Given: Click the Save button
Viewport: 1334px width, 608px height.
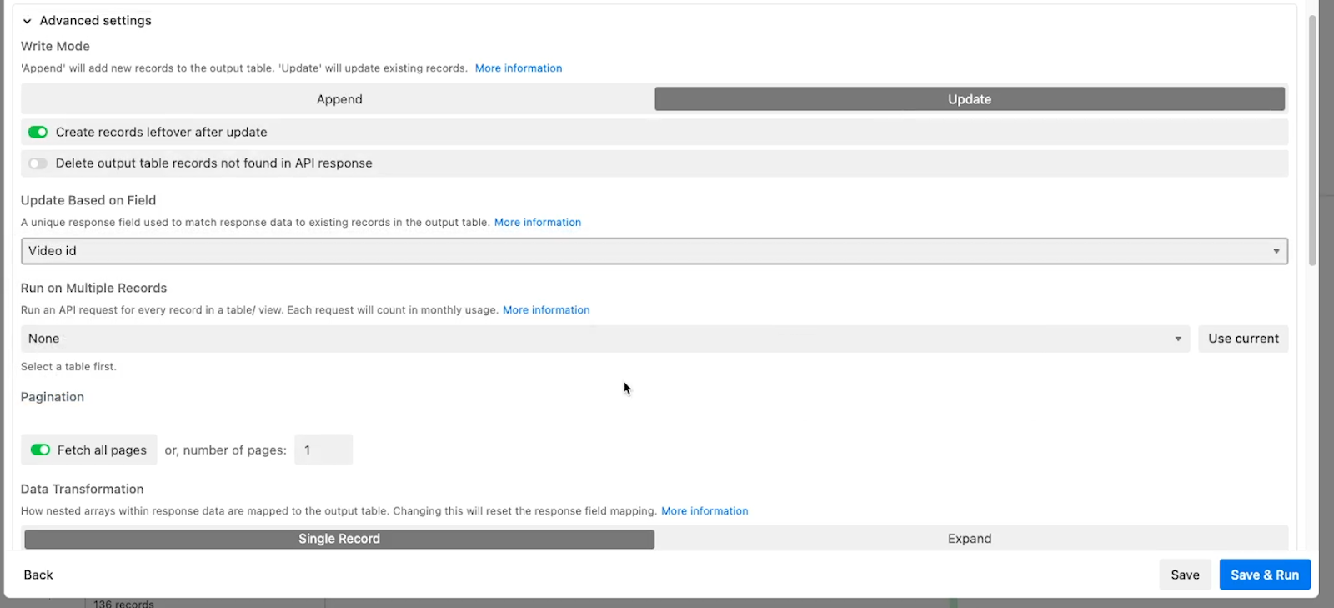Looking at the screenshot, I should pos(1185,575).
